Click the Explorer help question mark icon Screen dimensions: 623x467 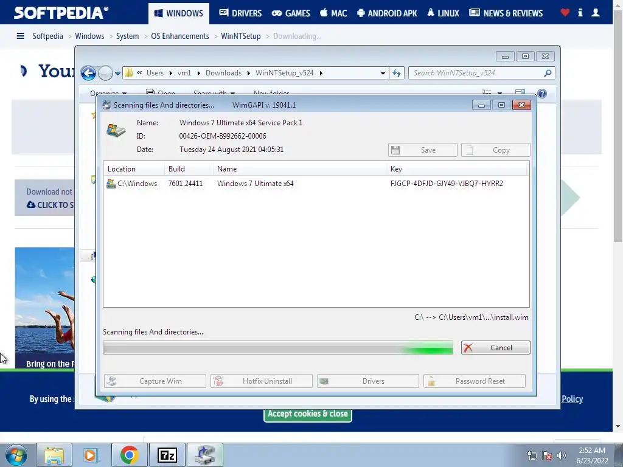click(542, 94)
